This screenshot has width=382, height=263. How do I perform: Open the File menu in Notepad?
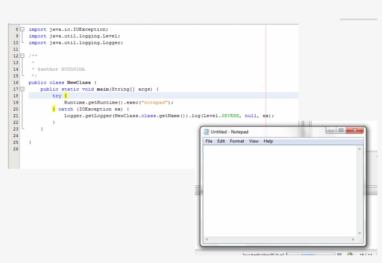pyautogui.click(x=209, y=141)
